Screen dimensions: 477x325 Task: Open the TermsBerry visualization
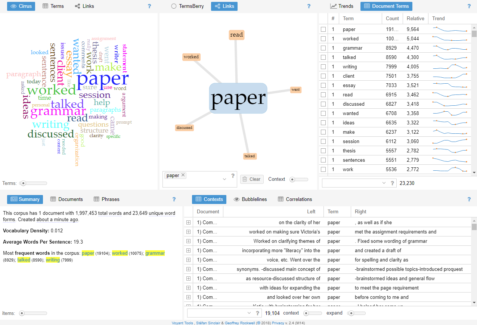point(187,6)
